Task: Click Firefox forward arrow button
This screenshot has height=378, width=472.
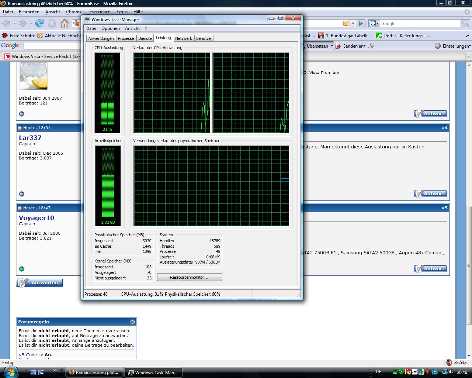Action: 23,24
